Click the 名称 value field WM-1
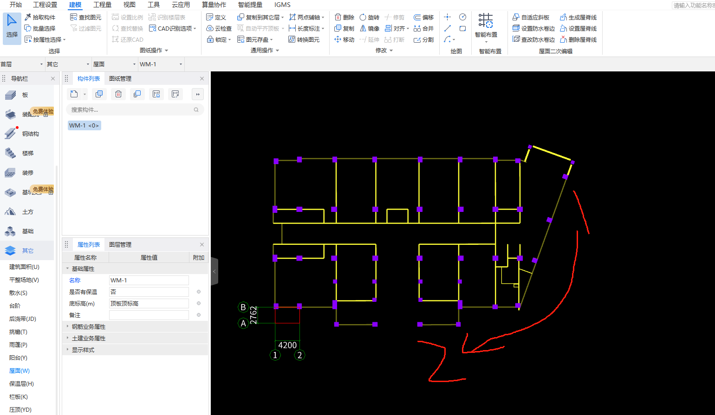The image size is (715, 415). coord(149,280)
